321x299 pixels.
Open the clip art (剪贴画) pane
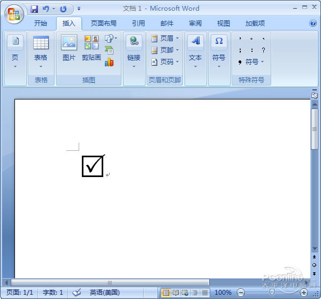click(x=91, y=48)
